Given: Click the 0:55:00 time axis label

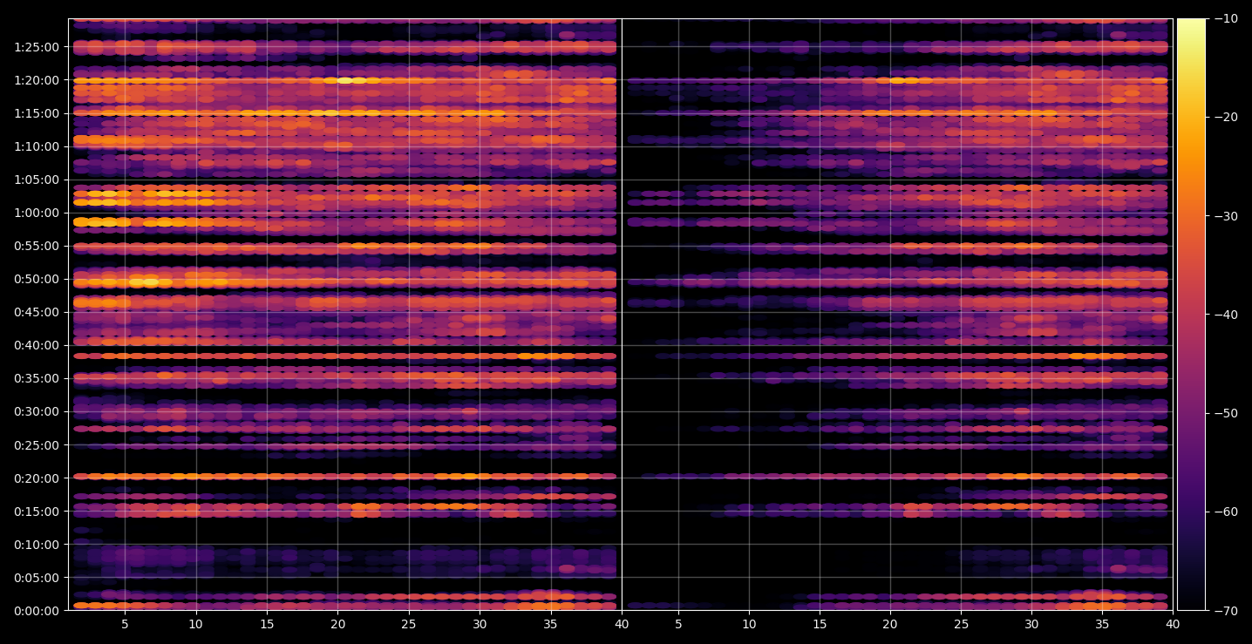Looking at the screenshot, I should (x=37, y=246).
